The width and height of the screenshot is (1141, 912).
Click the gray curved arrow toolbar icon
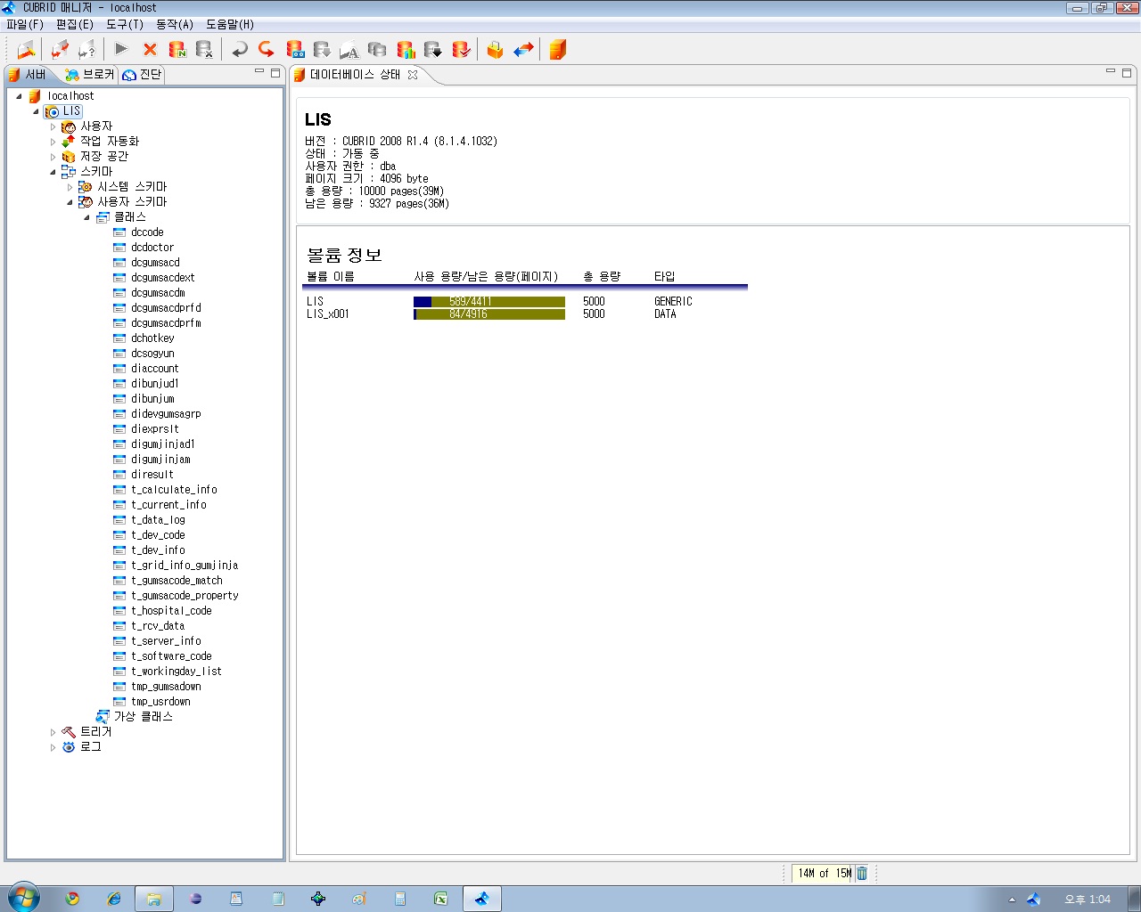(239, 50)
